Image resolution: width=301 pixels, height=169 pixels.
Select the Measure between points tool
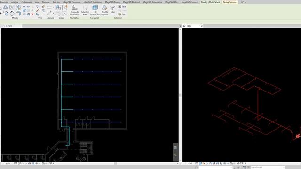pos(49,13)
